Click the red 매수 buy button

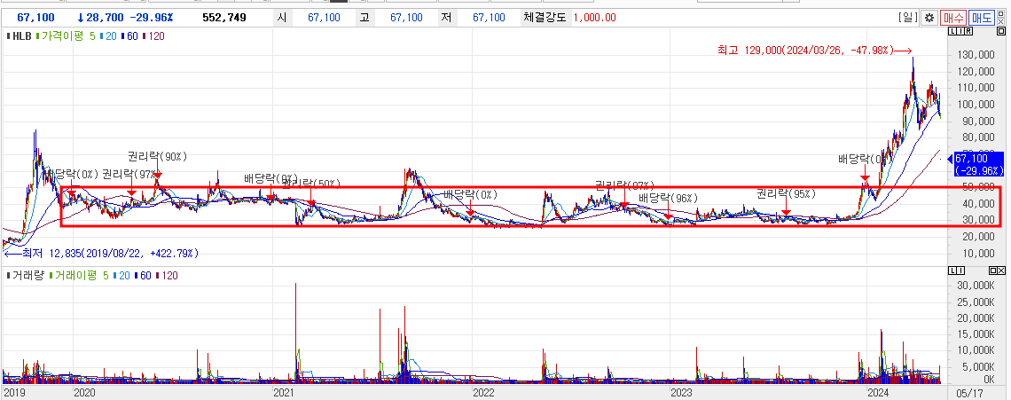coord(953,18)
